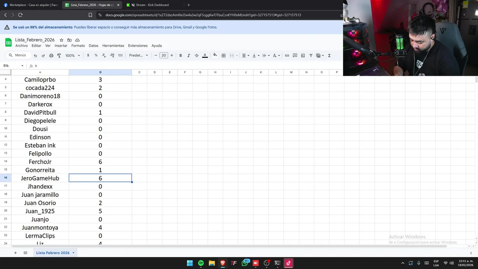The height and width of the screenshot is (269, 478).
Task: Activate the paint format roller
Action: click(x=59, y=55)
